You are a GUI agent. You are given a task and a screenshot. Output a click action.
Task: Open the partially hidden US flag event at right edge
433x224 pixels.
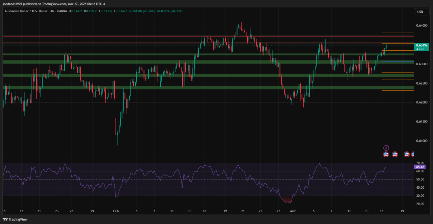point(414,154)
